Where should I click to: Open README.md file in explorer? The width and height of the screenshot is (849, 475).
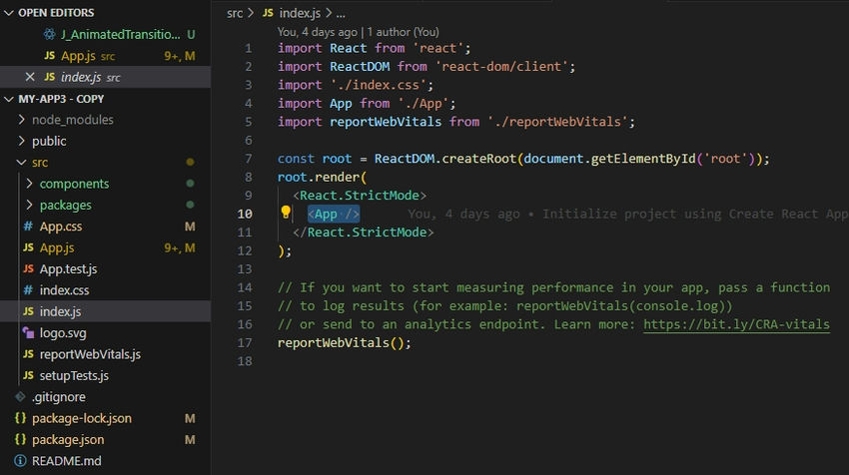(66, 461)
